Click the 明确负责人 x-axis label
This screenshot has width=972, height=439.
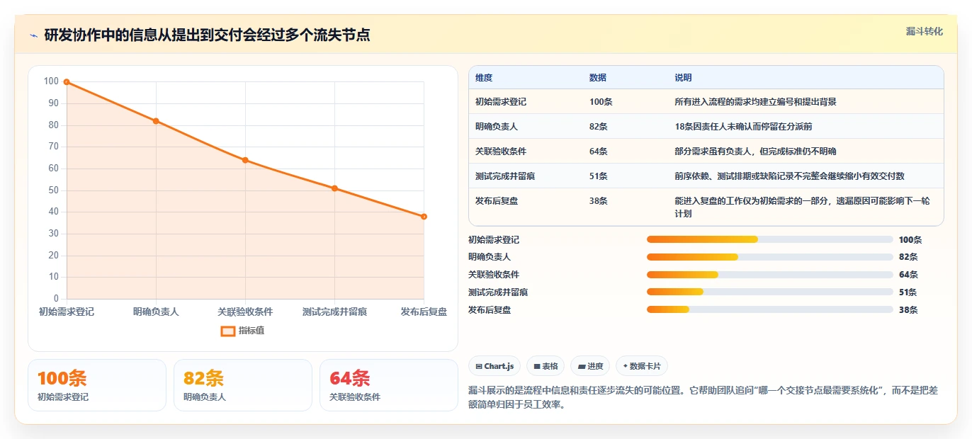[x=156, y=312]
